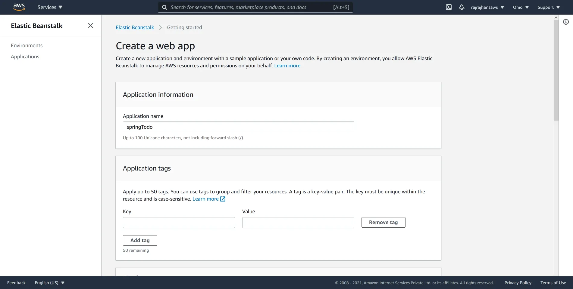Click the Feedback link in the footer
The width and height of the screenshot is (573, 289).
pos(16,282)
